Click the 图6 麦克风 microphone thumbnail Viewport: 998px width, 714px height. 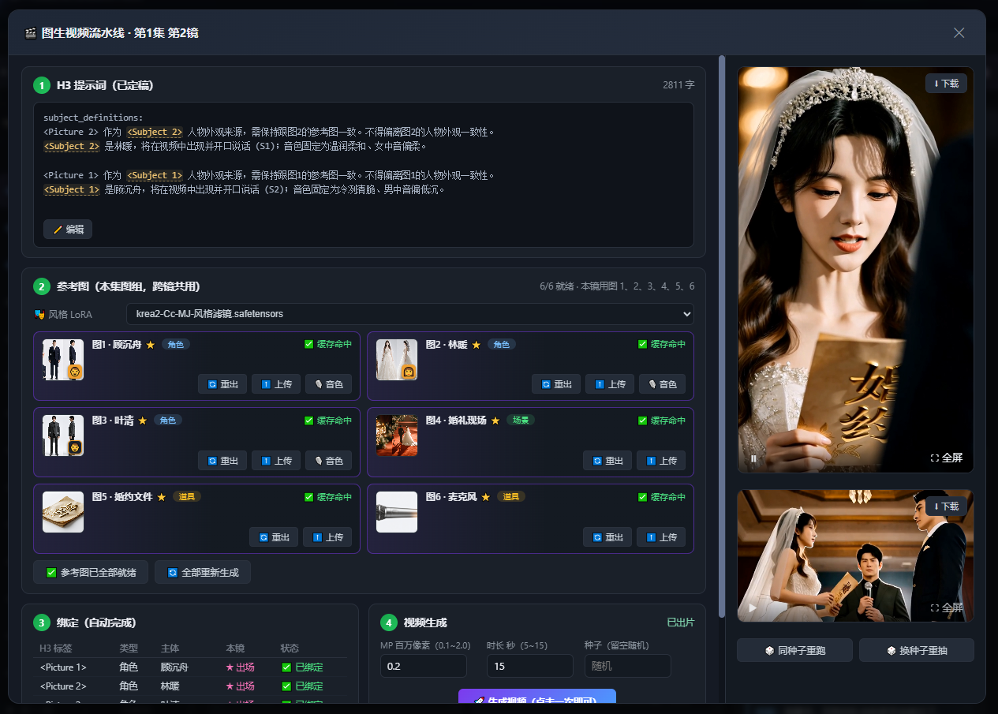397,512
